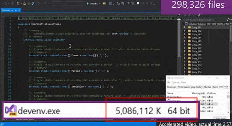232x126 pixels.
Task: Click the End task button
Action: 221,118
